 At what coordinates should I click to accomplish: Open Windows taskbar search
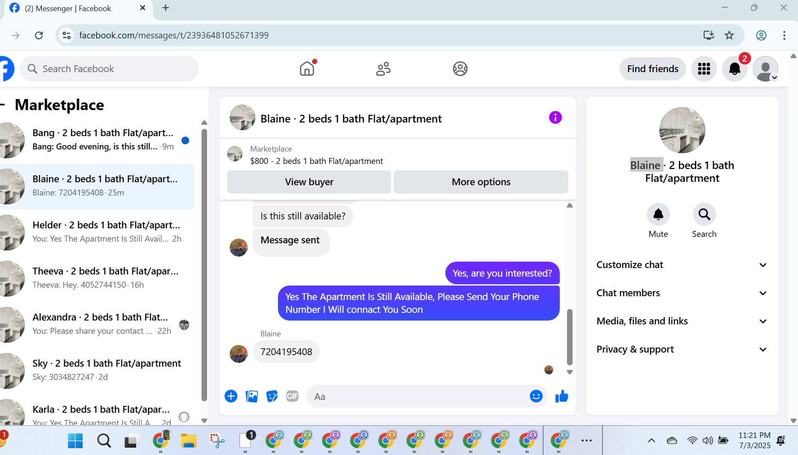pyautogui.click(x=104, y=440)
